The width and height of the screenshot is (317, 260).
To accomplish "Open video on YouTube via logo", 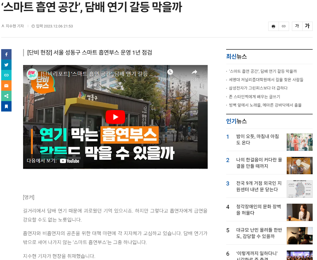I will click(70, 161).
